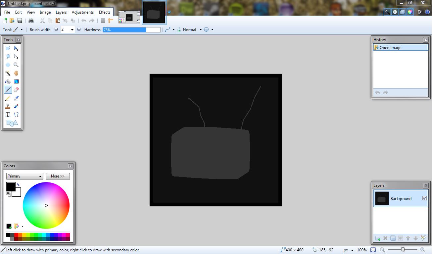Image resolution: width=432 pixels, height=254 pixels.
Task: Select the Paintbrush tool in Tools panel
Action: point(8,90)
